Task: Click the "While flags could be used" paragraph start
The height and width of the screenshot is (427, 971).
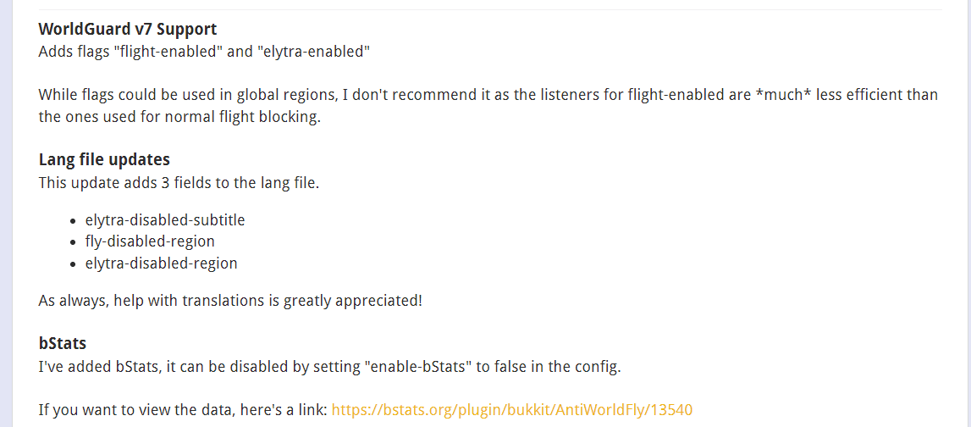Action: point(119,95)
